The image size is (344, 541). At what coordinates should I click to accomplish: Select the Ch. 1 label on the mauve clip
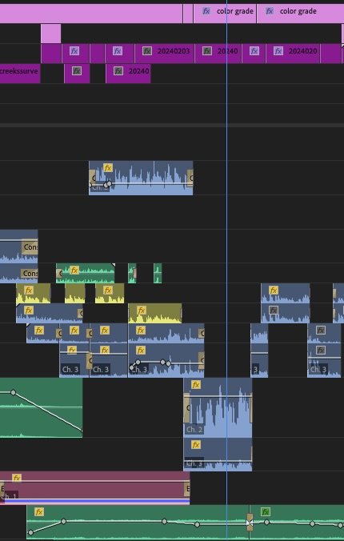(x=10, y=496)
